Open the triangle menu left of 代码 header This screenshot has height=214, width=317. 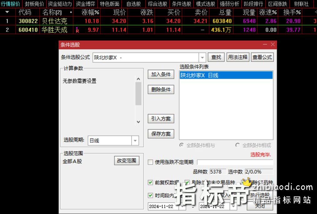click(x=7, y=12)
